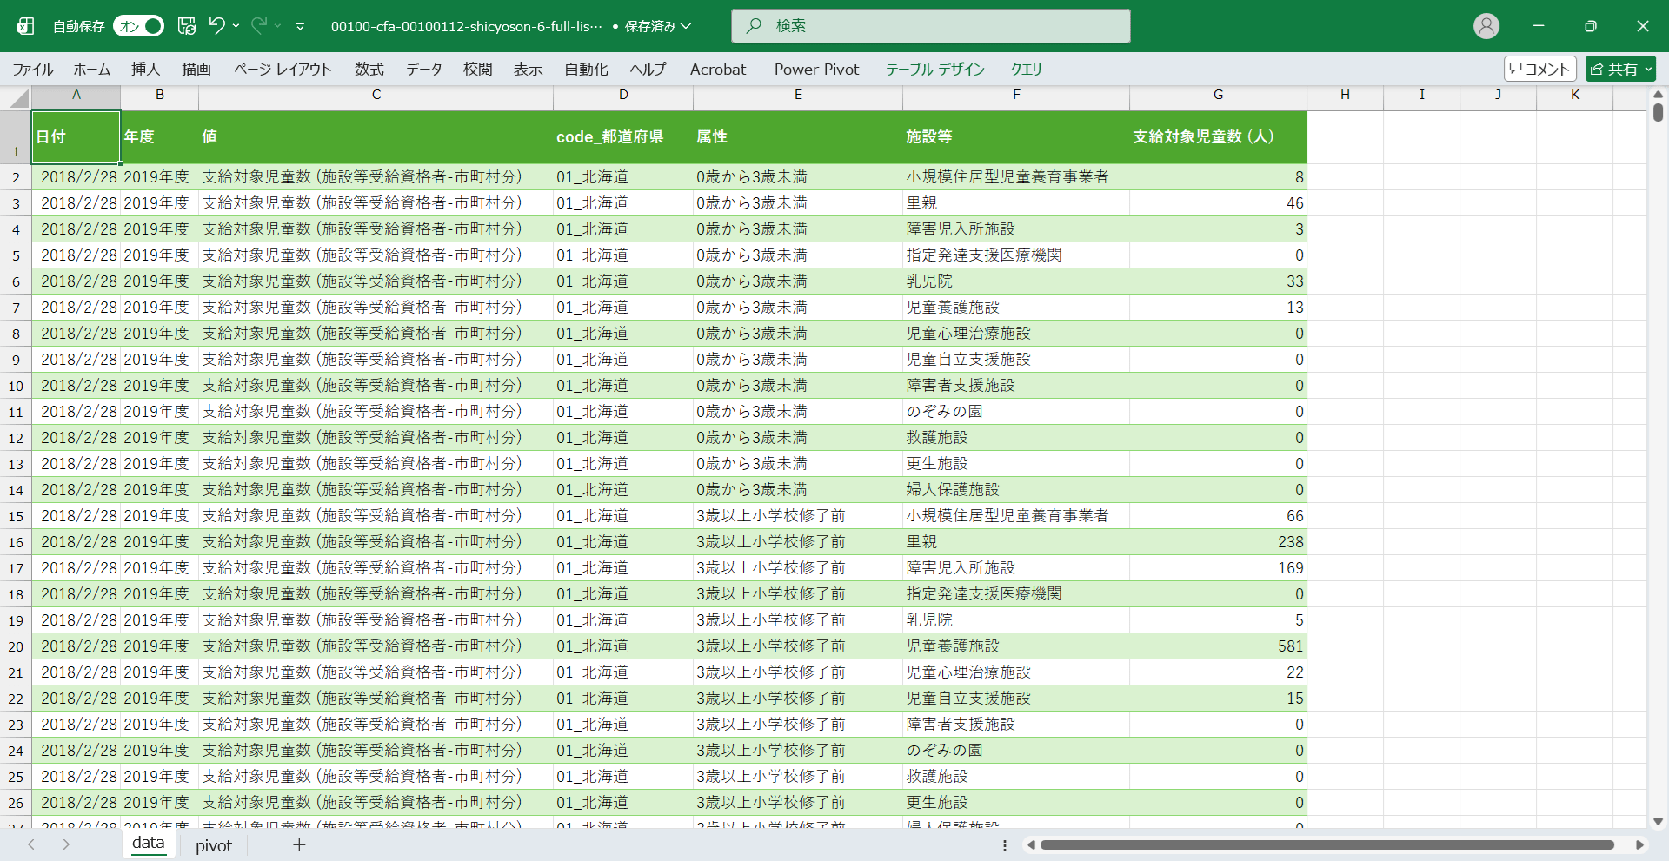
Task: Click the Save icon in title bar
Action: pyautogui.click(x=187, y=26)
